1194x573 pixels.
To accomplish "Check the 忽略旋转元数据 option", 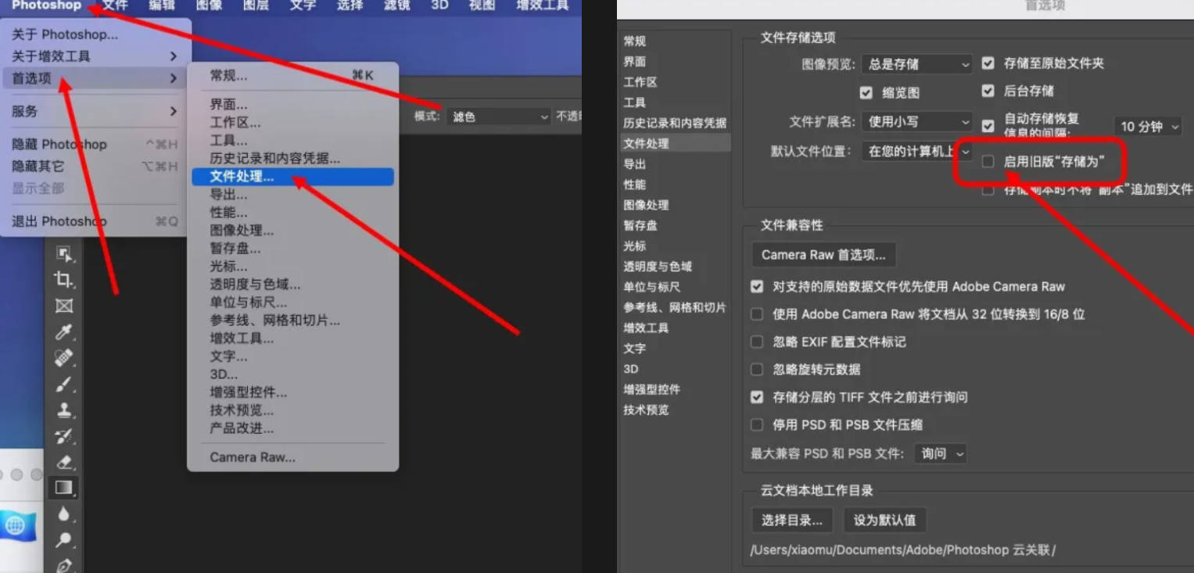I will point(757,369).
